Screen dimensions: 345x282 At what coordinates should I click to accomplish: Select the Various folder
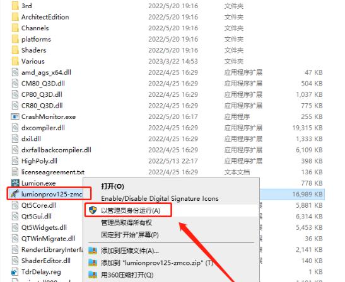pyautogui.click(x=33, y=61)
